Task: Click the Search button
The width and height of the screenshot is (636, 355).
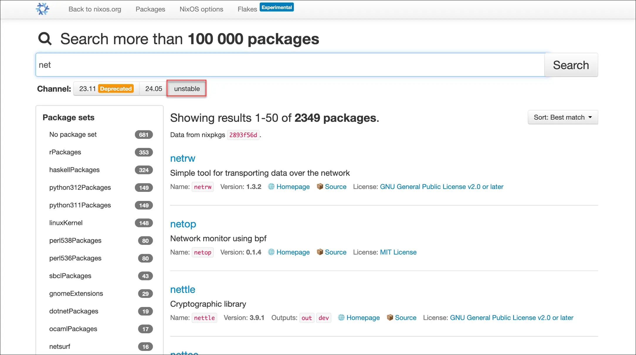Action: pos(571,65)
